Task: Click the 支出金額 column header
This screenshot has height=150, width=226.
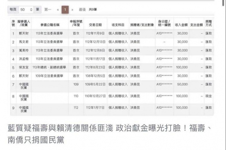Action: pyautogui.click(x=196, y=25)
